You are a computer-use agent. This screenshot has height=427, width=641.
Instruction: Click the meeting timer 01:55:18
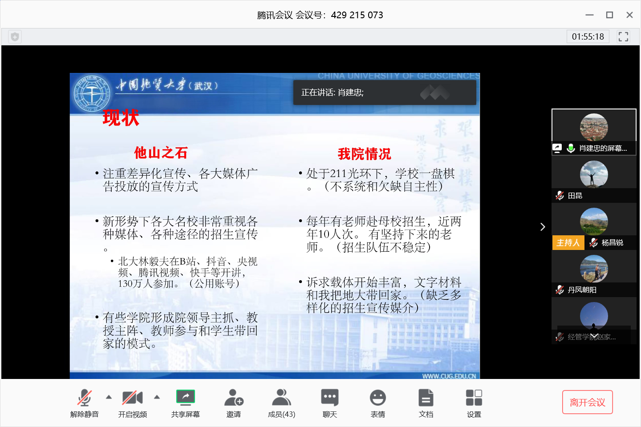(x=588, y=36)
